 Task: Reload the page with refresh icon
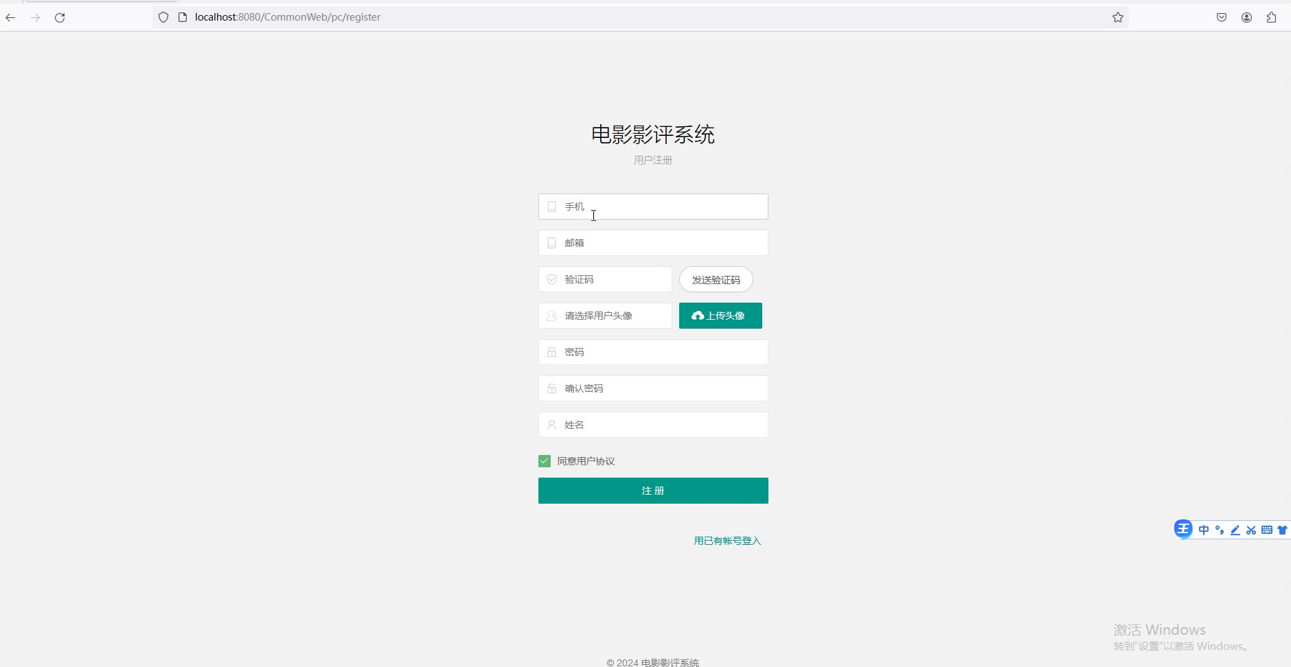tap(60, 18)
